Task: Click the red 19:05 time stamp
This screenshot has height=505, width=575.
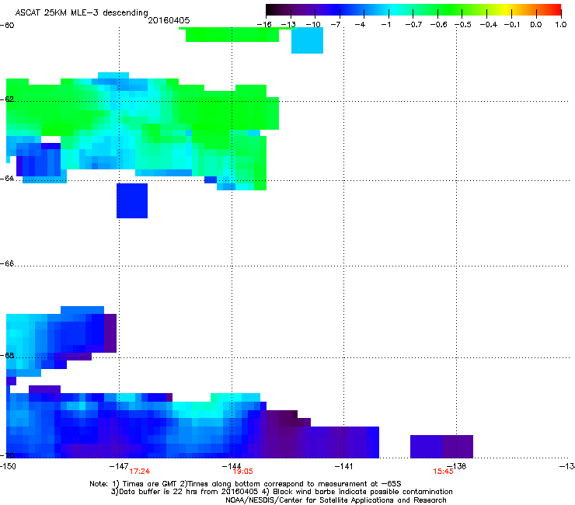Action: (242, 472)
